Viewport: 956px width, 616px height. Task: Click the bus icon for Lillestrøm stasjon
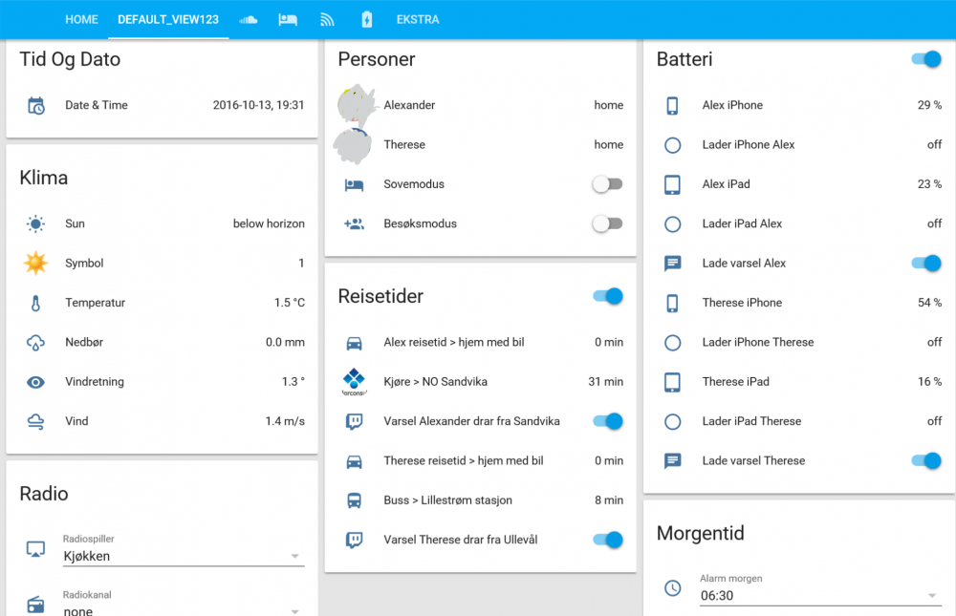click(x=354, y=500)
